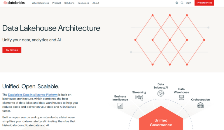Image resolution: width=224 pixels, height=130 pixels.
Task: Click the Data Warehouse label
Action: pyautogui.click(x=181, y=91)
